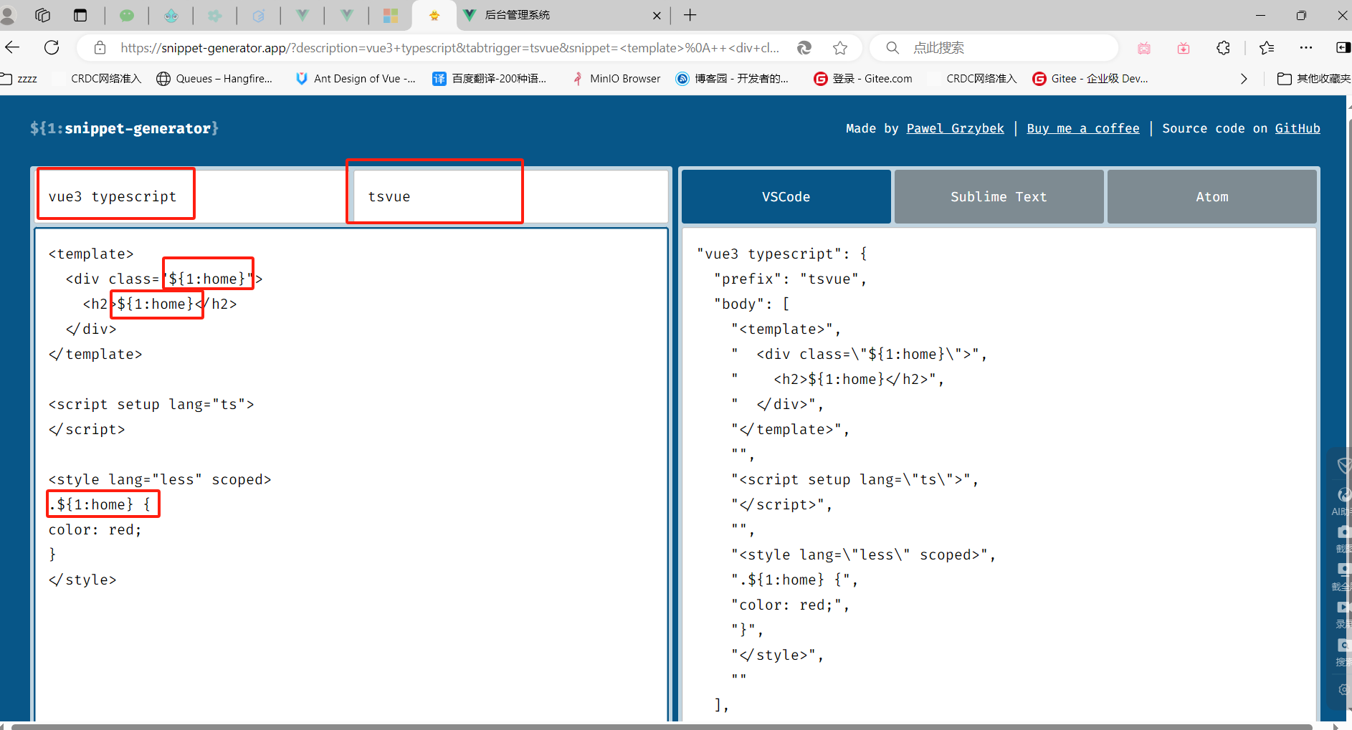Open a new browser tab
This screenshot has width=1352, height=730.
(690, 15)
